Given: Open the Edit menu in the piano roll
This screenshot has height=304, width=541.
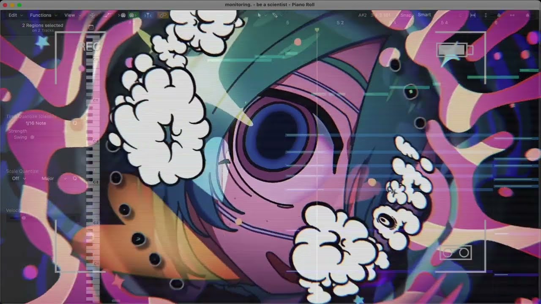Looking at the screenshot, I should tap(15, 15).
